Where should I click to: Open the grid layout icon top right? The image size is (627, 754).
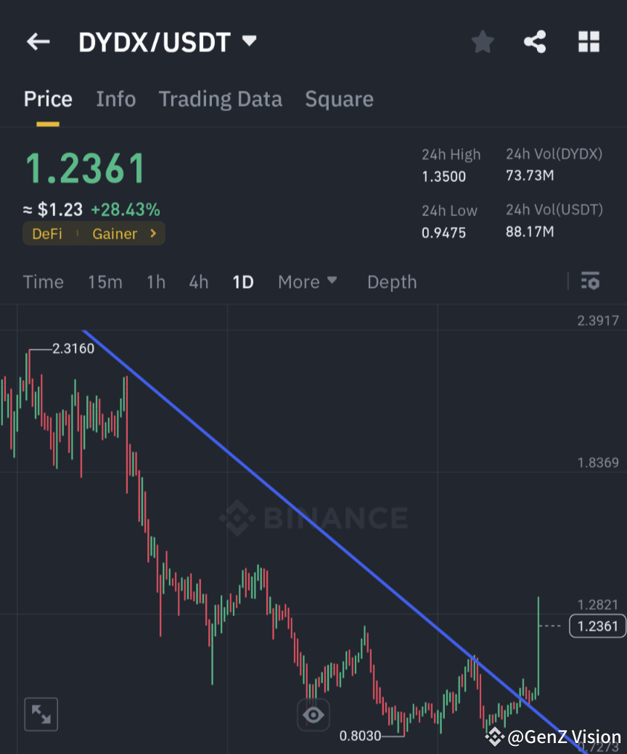click(x=589, y=41)
